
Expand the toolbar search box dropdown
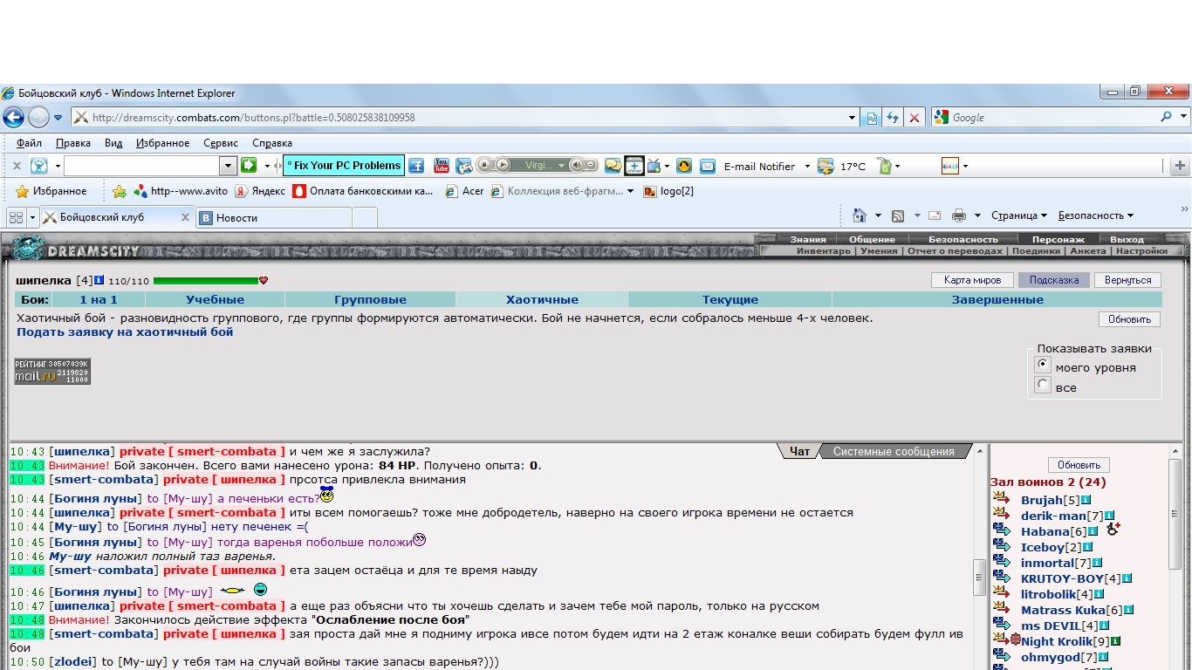point(229,165)
